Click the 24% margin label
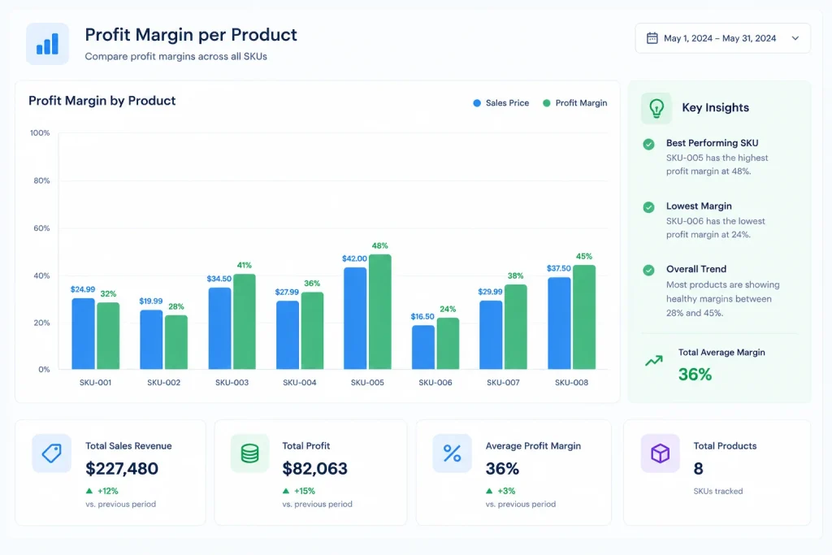 click(x=448, y=309)
